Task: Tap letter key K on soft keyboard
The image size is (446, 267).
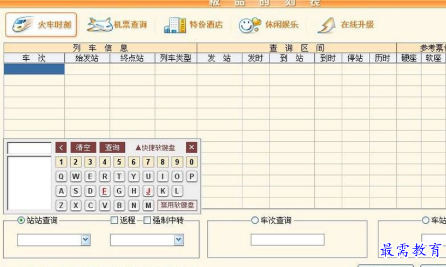Action: click(163, 191)
